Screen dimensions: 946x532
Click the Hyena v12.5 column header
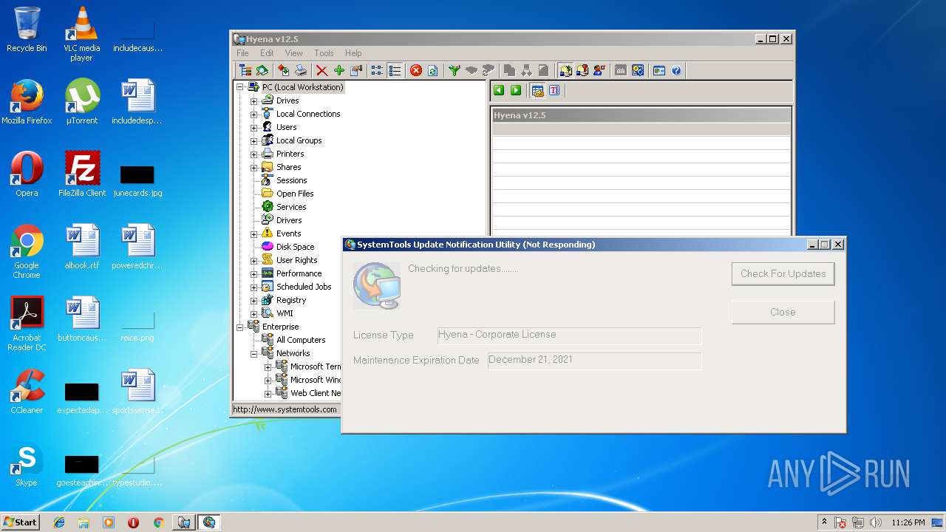pyautogui.click(x=641, y=115)
